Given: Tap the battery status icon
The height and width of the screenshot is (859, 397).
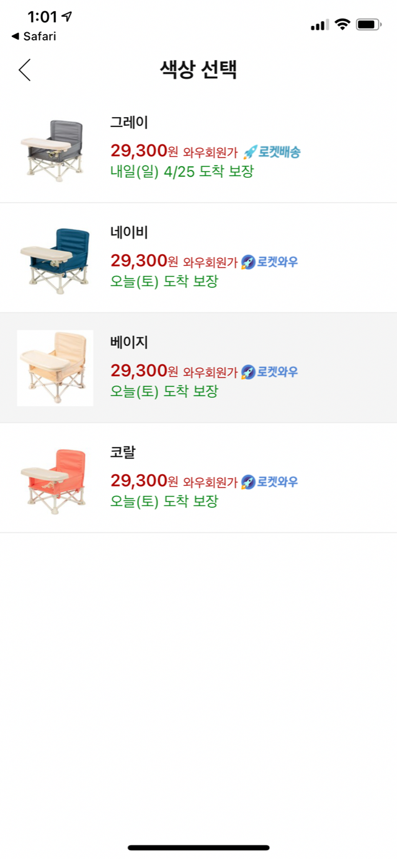Looking at the screenshot, I should click(x=368, y=25).
